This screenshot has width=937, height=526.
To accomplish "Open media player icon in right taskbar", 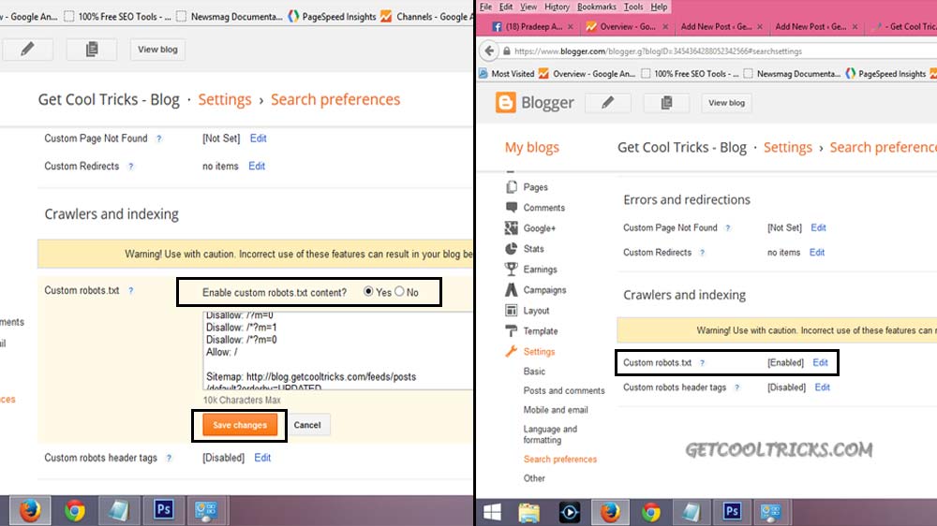I will coord(569,512).
